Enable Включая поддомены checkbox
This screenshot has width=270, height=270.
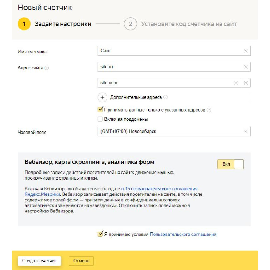[100, 119]
